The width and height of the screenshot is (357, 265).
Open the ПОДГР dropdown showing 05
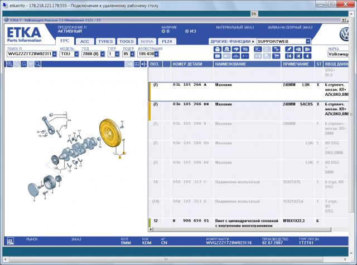click(x=132, y=54)
